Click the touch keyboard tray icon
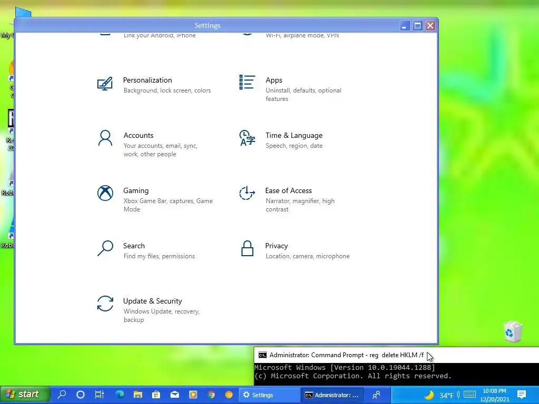The width and height of the screenshot is (539, 404). point(470,395)
